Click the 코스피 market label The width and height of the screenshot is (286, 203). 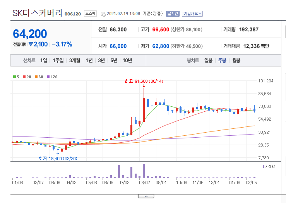click(x=90, y=14)
